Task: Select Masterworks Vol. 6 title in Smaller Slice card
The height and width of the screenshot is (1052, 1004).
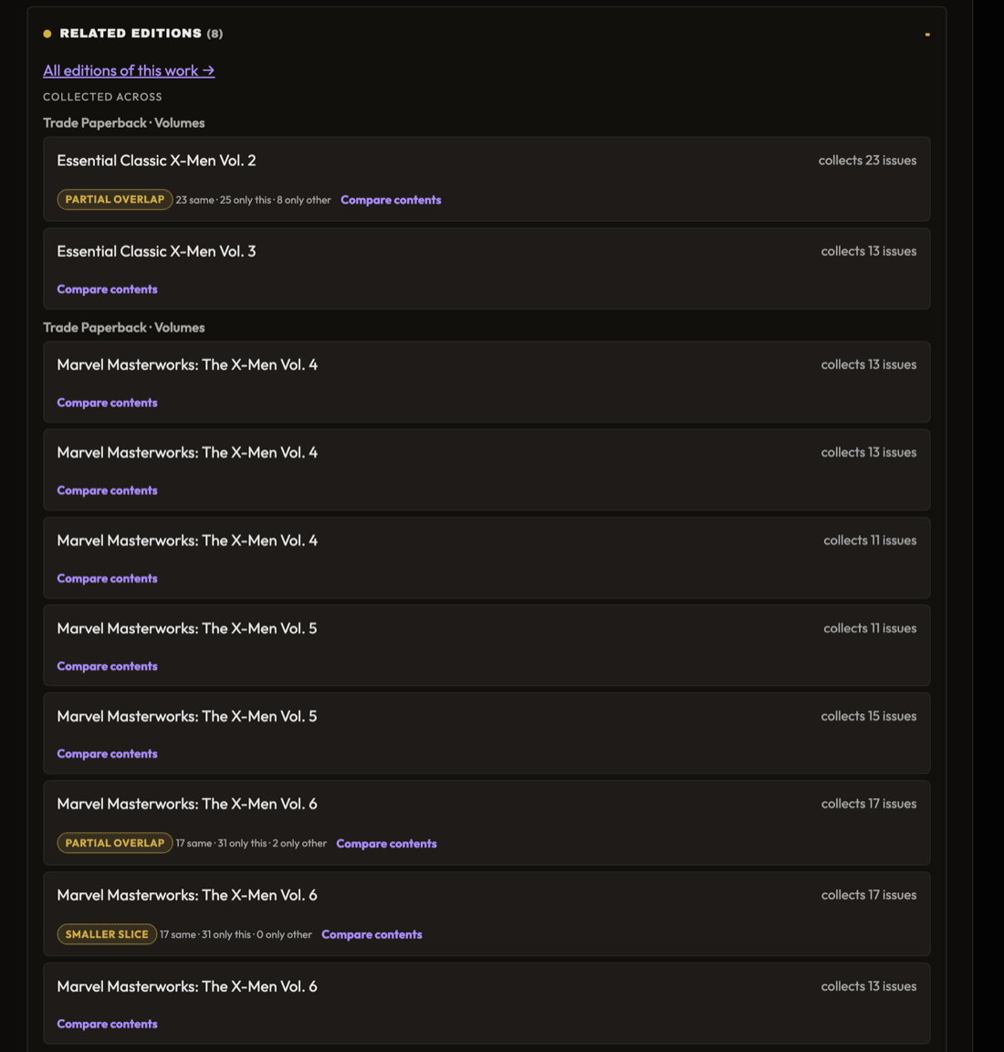Action: [187, 895]
